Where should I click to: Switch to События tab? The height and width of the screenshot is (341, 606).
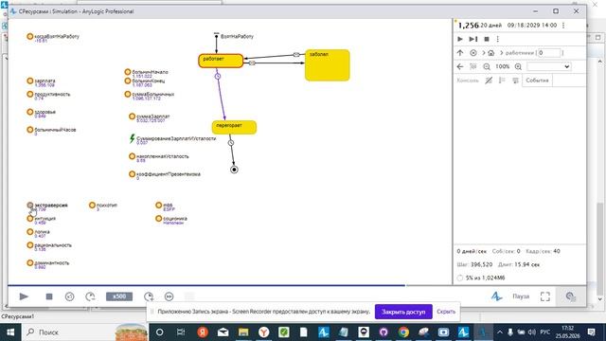pyautogui.click(x=537, y=81)
